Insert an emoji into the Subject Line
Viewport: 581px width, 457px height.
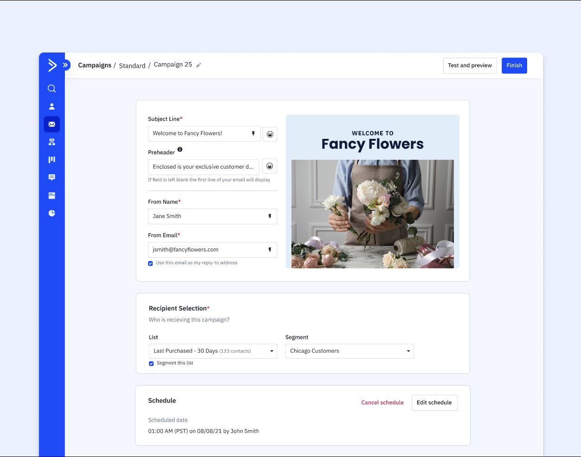(270, 134)
